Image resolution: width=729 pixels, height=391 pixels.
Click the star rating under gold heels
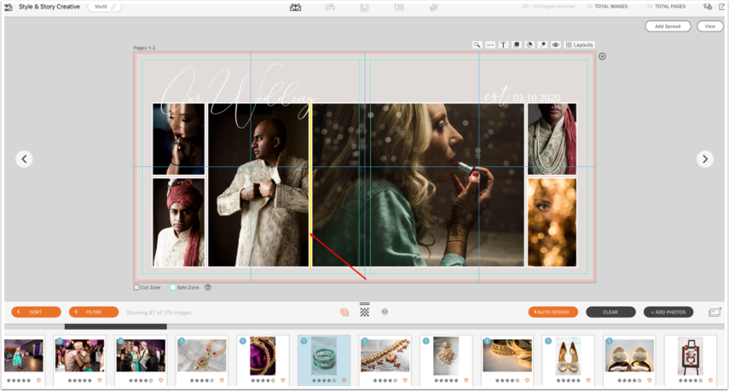click(568, 380)
